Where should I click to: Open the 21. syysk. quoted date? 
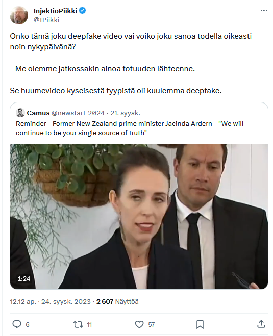click(125, 113)
